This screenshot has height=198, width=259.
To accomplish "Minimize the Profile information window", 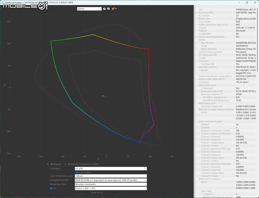I will click(239, 2).
